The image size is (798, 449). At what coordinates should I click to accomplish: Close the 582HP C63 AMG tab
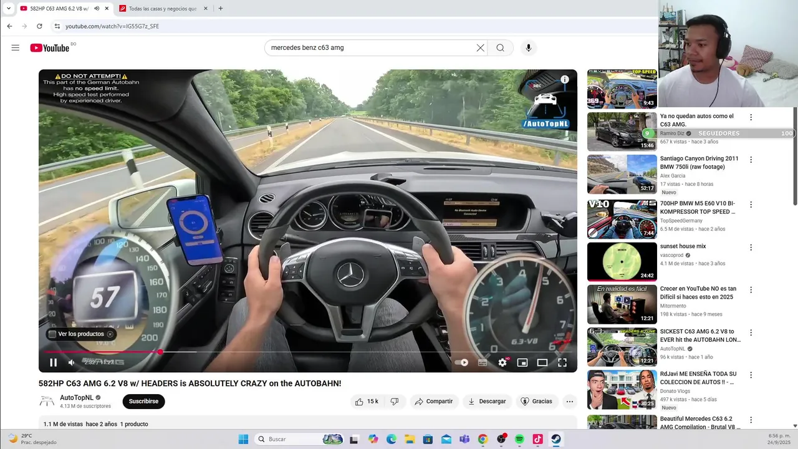tap(107, 9)
